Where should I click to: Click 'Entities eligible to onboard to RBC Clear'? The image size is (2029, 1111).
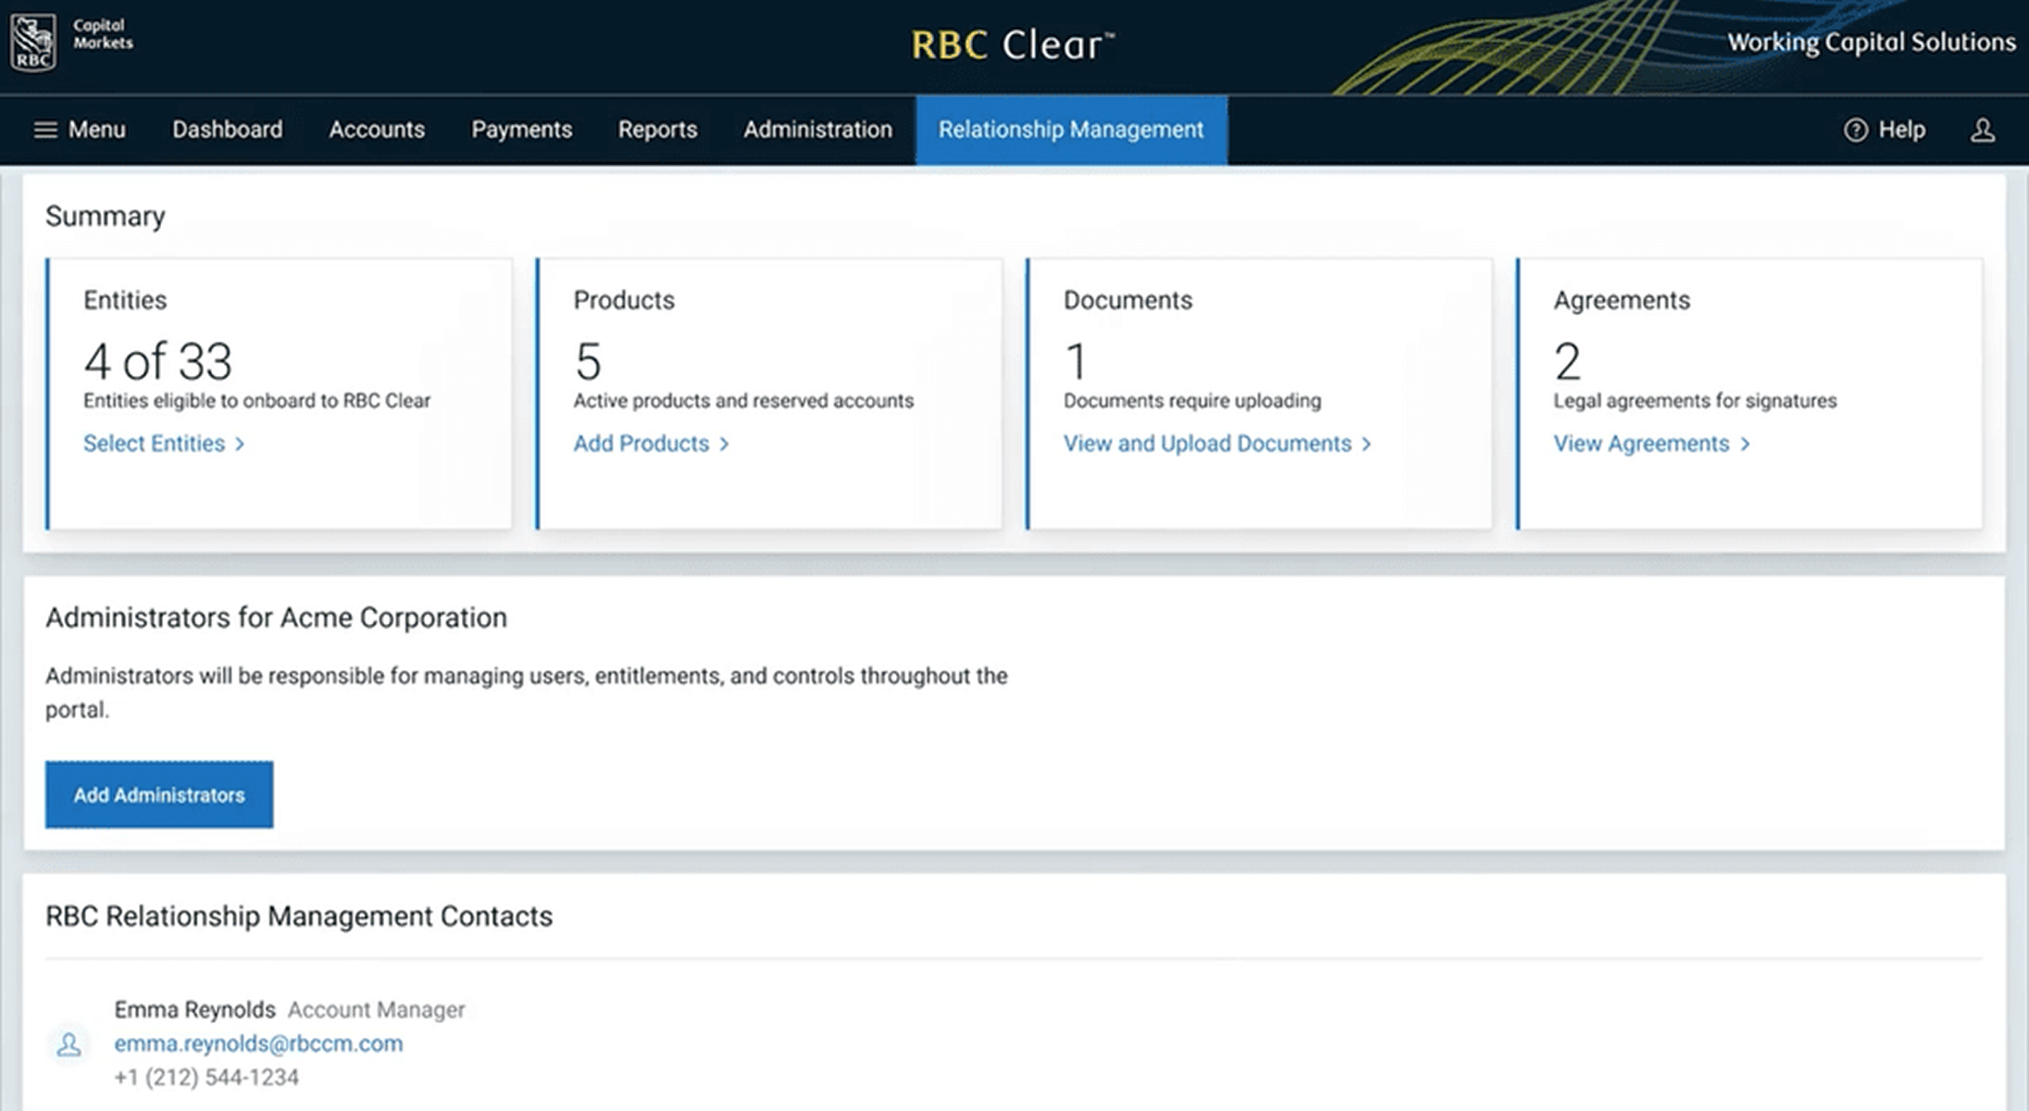[256, 401]
